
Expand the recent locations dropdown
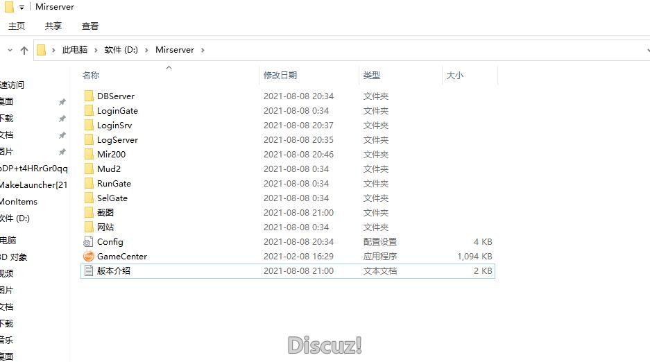[10, 51]
